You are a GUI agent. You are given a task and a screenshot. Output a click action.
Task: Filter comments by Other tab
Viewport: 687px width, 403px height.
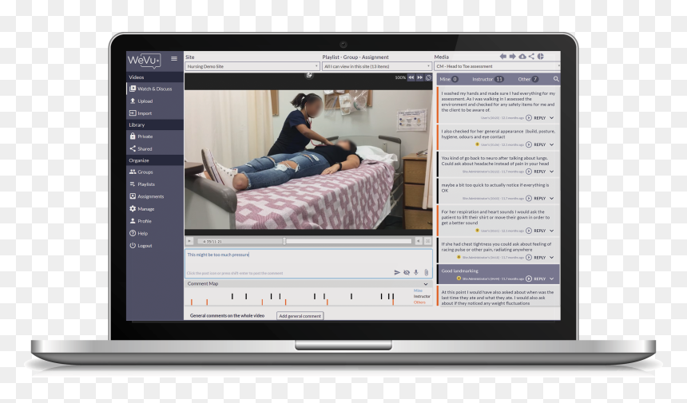coord(528,79)
